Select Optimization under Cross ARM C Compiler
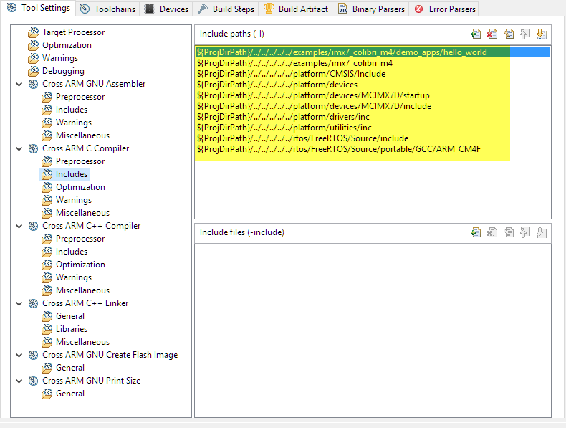Viewport: 566px width, 428px height. coord(80,187)
